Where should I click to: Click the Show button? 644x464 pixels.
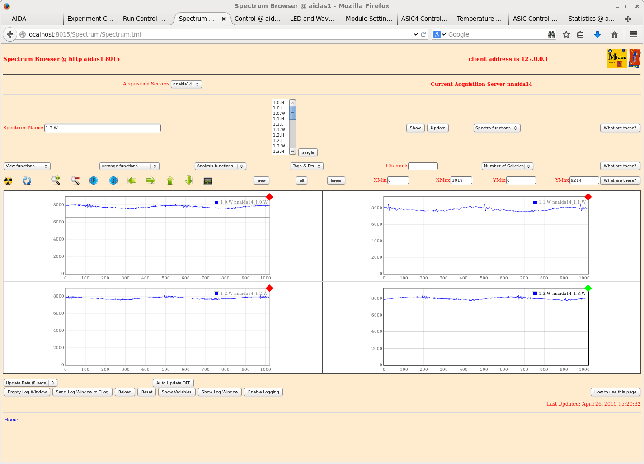click(x=415, y=128)
